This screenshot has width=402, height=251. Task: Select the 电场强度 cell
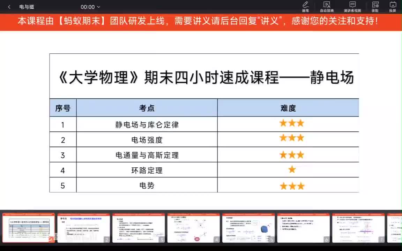tap(147, 139)
